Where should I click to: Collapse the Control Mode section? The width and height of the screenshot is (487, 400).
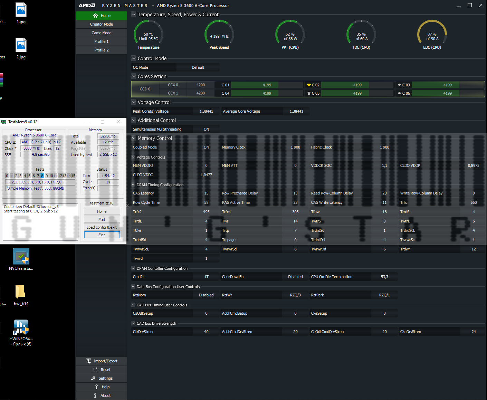coord(134,58)
